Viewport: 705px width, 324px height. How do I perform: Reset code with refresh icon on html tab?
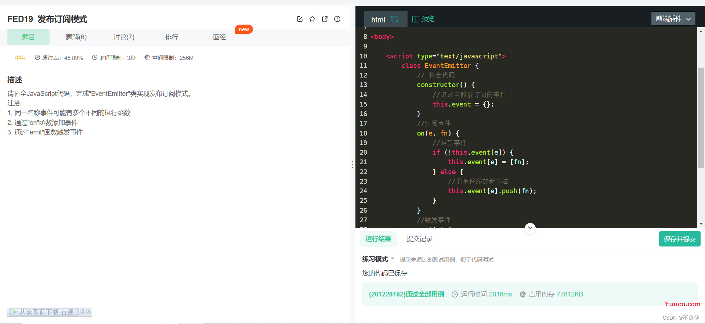(x=395, y=19)
